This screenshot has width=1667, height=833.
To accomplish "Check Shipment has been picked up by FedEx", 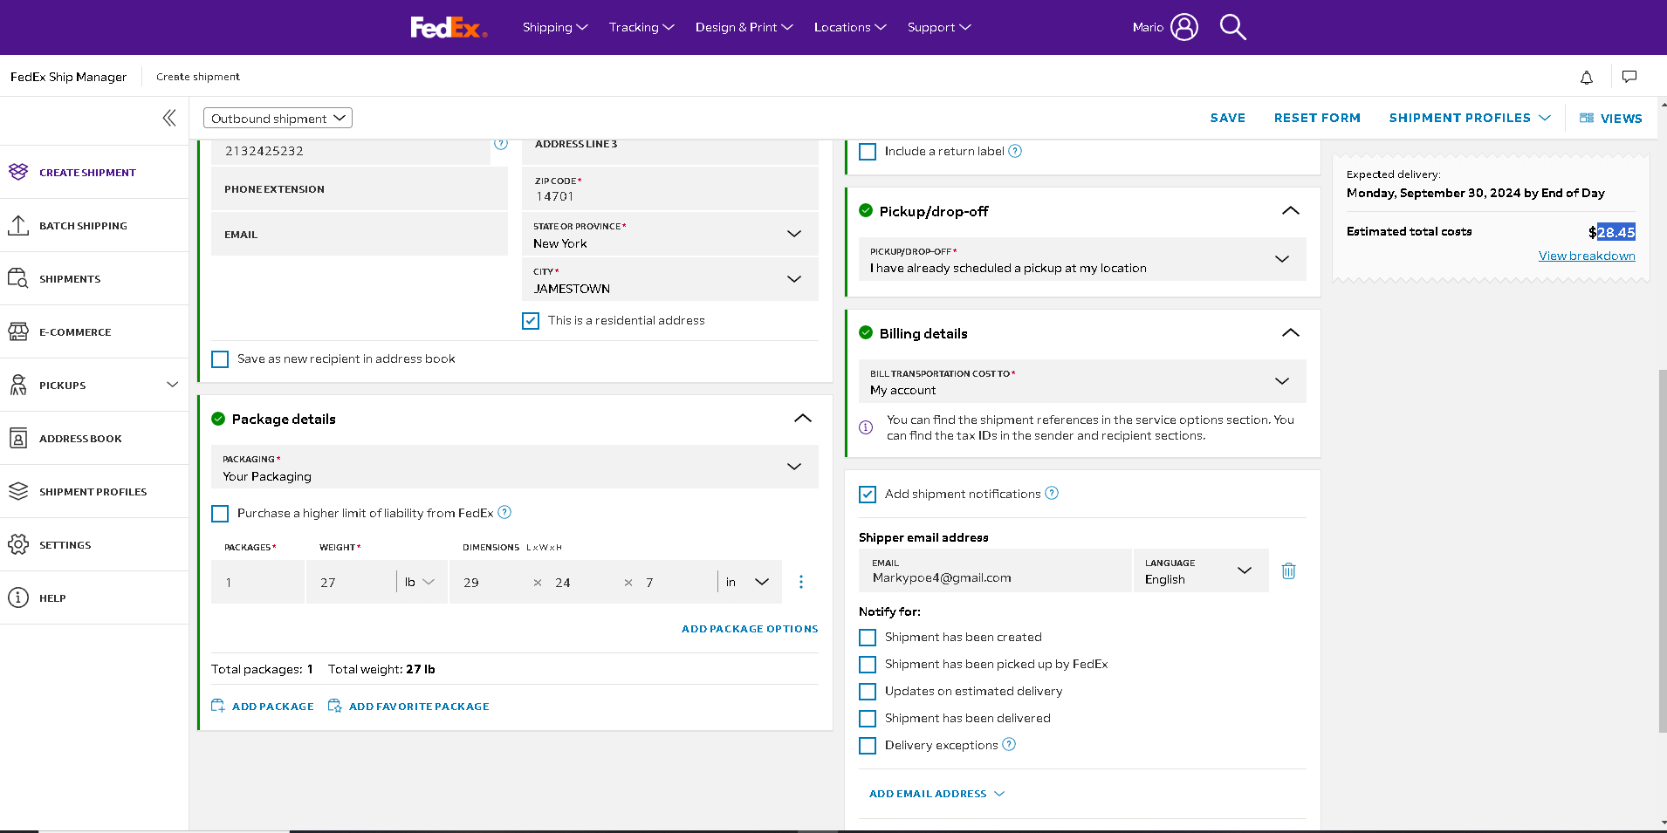I will 868,665.
